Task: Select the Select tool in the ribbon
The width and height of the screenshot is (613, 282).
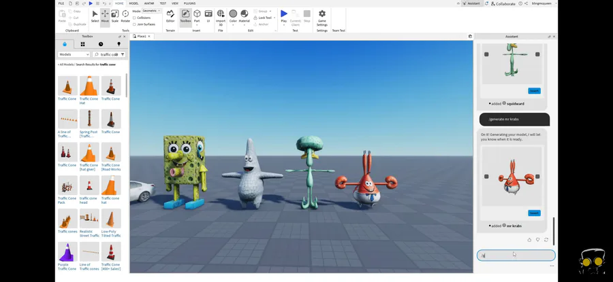Action: [95, 16]
